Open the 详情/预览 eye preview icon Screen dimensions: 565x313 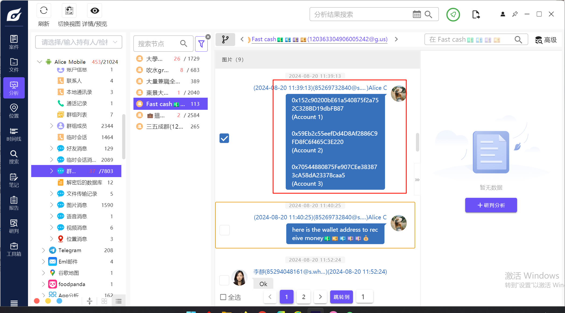point(95,11)
